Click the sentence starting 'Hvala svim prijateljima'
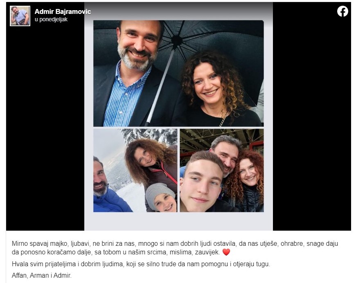This screenshot has height=283, width=356. click(x=141, y=264)
